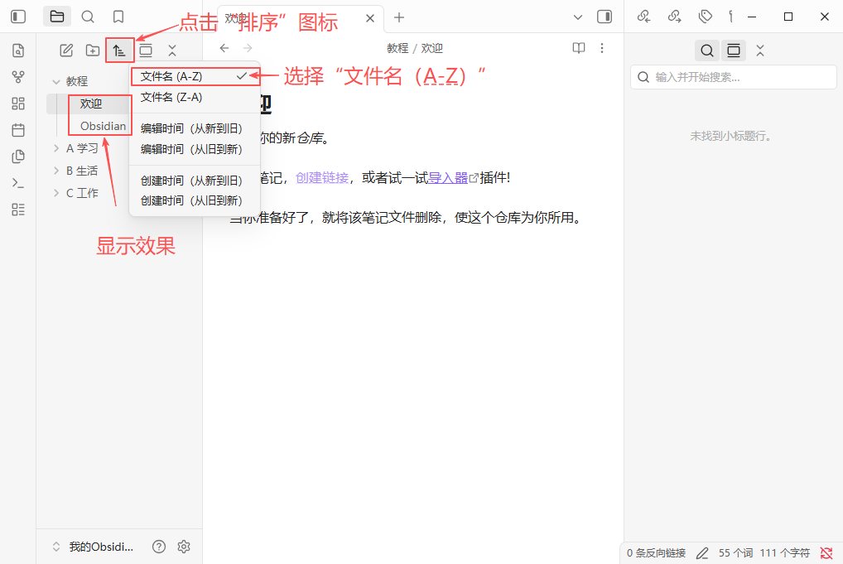Open command palette terminal icon

point(18,183)
